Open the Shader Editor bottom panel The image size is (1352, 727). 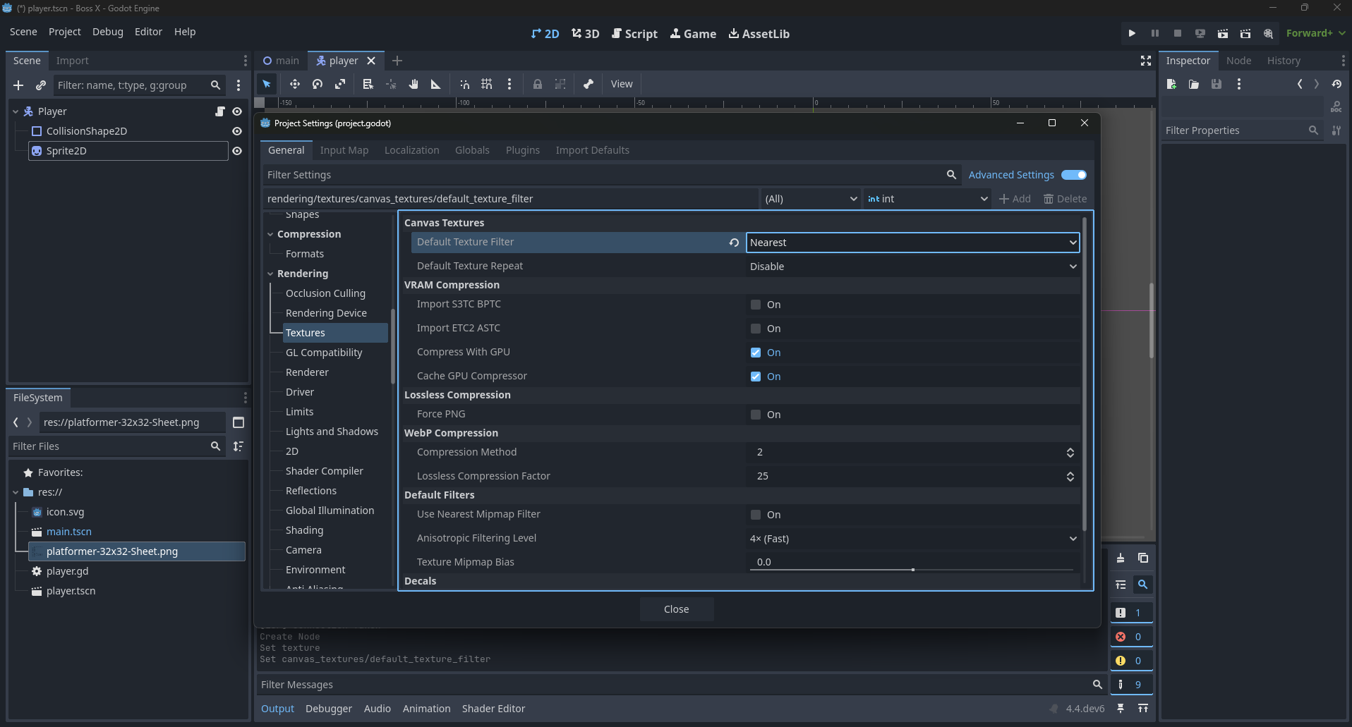coord(493,709)
